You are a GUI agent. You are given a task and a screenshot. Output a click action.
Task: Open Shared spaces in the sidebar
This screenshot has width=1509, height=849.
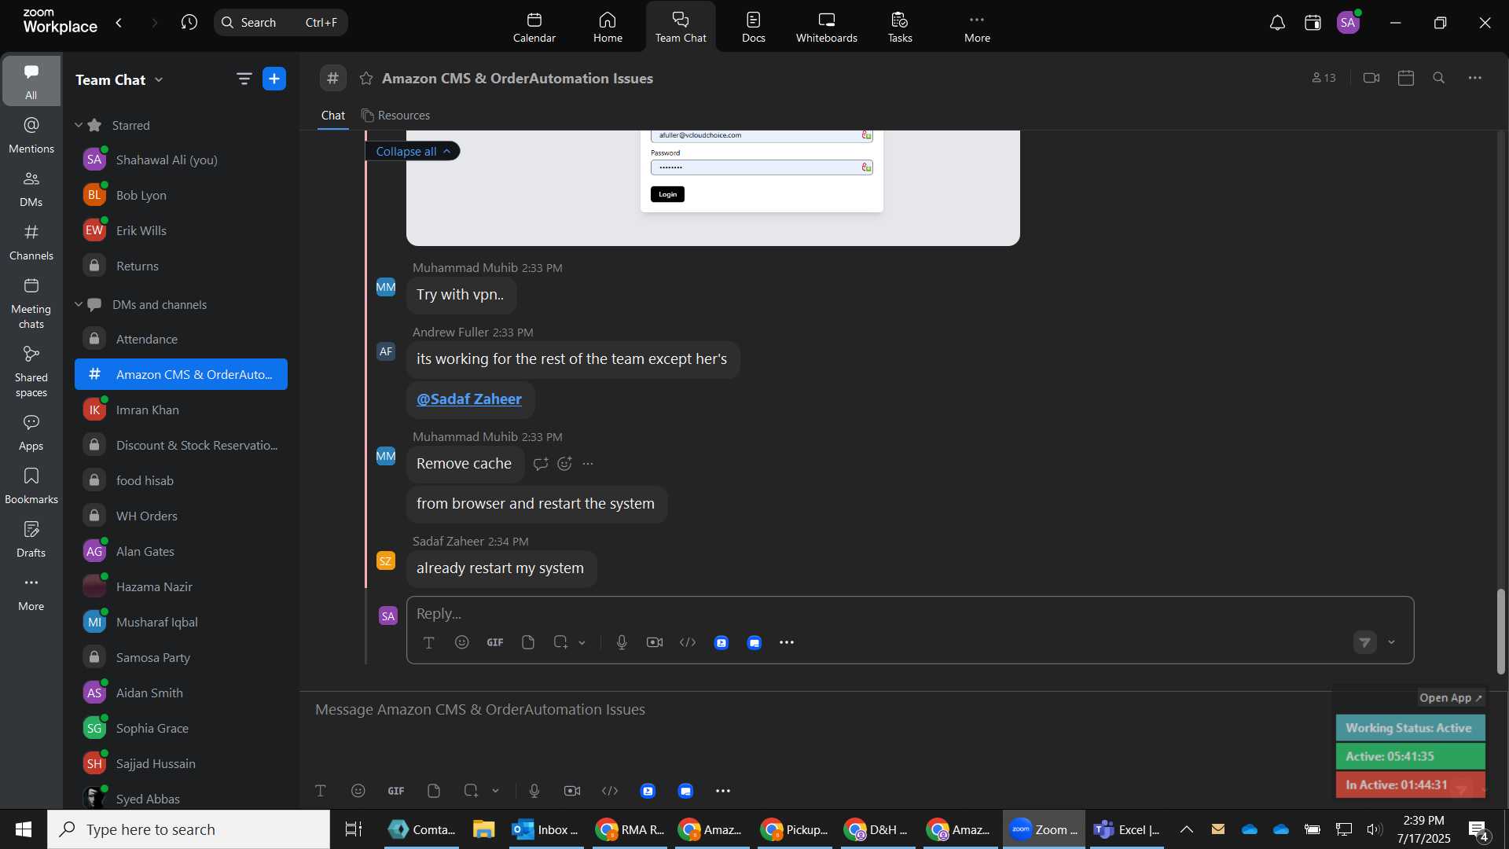(x=31, y=371)
